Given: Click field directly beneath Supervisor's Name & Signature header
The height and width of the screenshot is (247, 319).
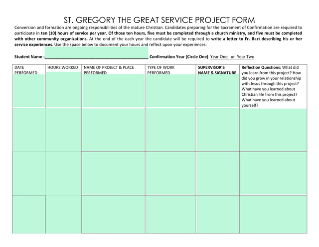Looking at the screenshot, I should click(218, 91).
